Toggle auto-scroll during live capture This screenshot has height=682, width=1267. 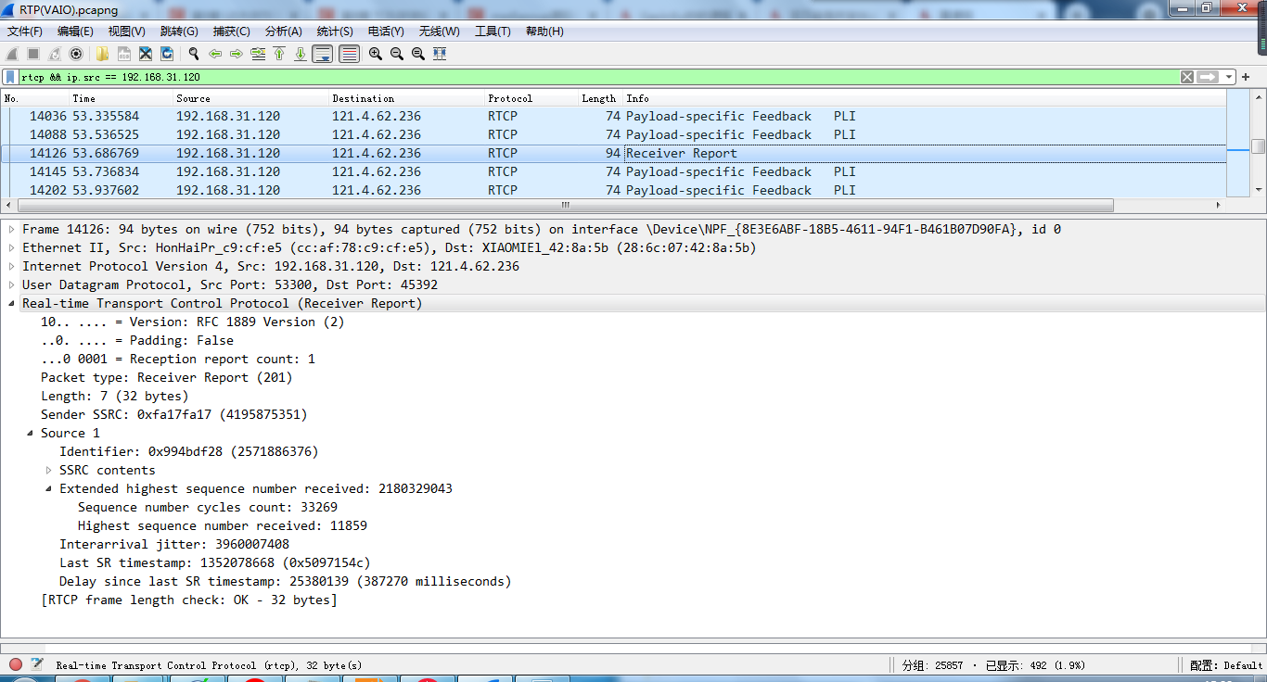point(323,54)
